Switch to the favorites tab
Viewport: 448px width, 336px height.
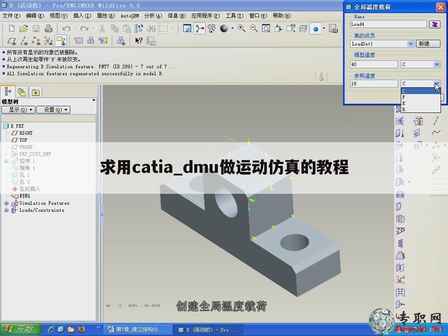point(35,92)
